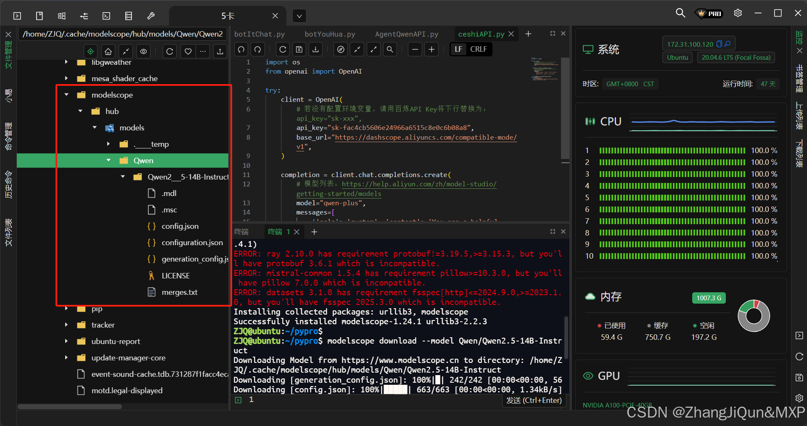Select LF line ending
The image size is (807, 426).
(x=458, y=49)
